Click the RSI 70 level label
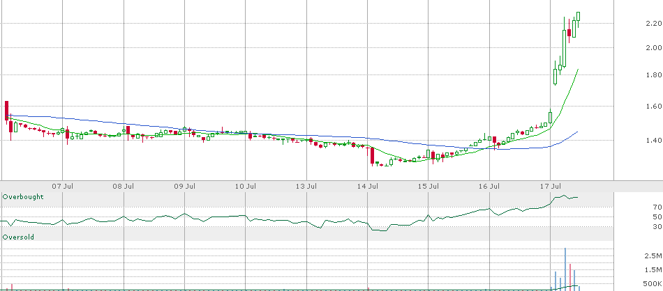The image size is (663, 291). tap(657, 207)
